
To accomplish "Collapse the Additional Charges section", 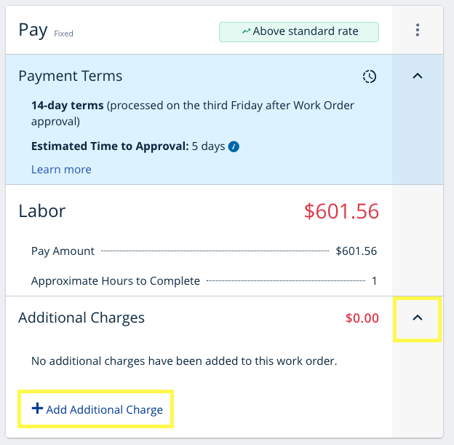I will point(418,318).
